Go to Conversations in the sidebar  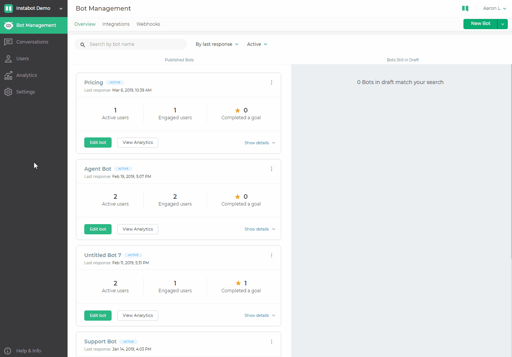pyautogui.click(x=34, y=42)
